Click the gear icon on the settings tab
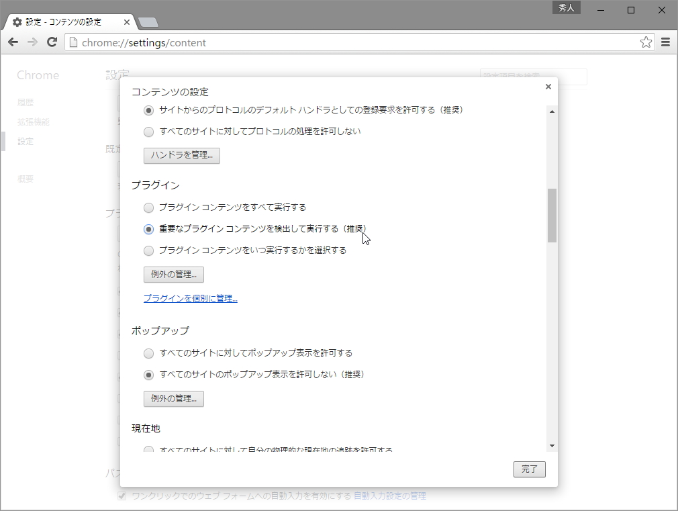This screenshot has height=511, width=678. click(16, 21)
